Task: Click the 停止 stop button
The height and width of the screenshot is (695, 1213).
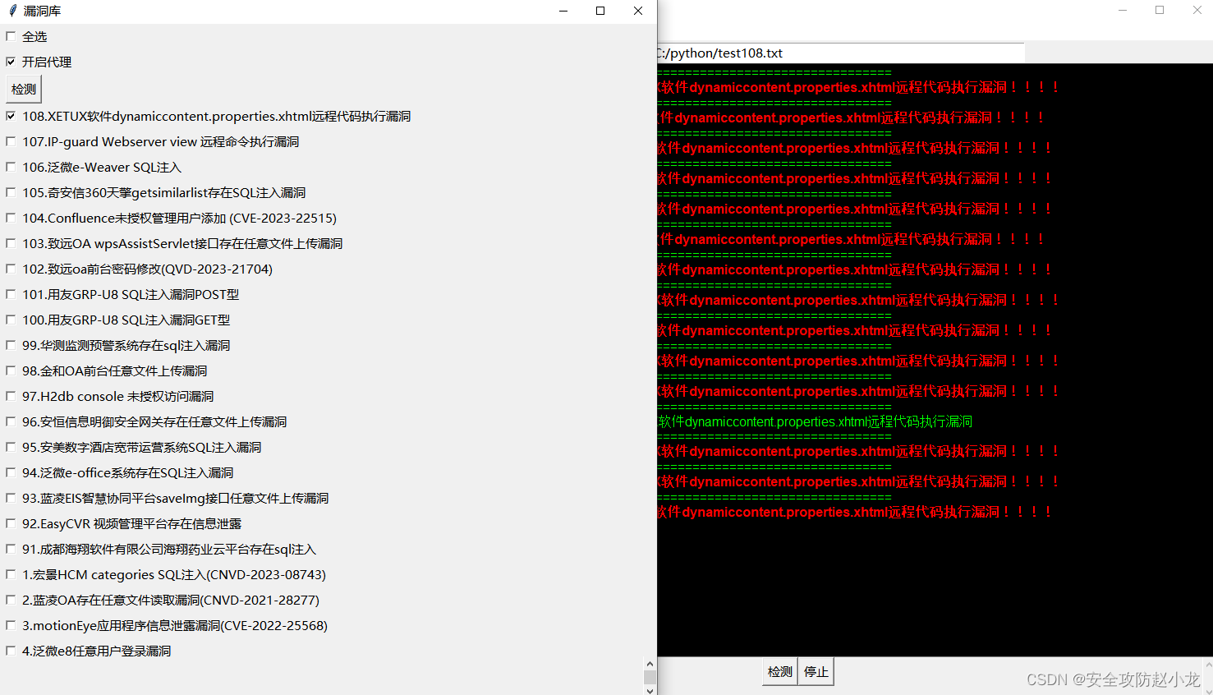Action: 816,672
